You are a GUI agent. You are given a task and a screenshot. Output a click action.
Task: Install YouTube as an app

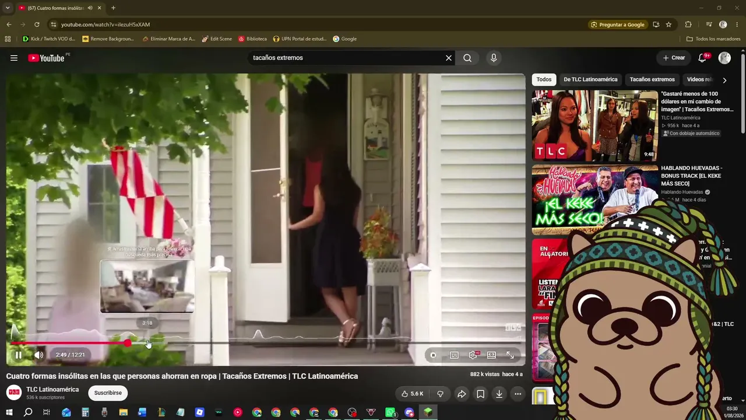click(656, 24)
